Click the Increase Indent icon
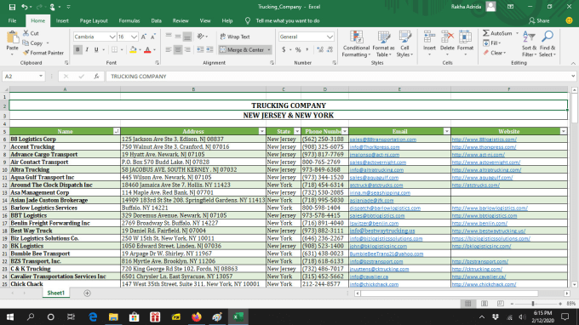Viewport: 579px width, 325px height. [209, 50]
